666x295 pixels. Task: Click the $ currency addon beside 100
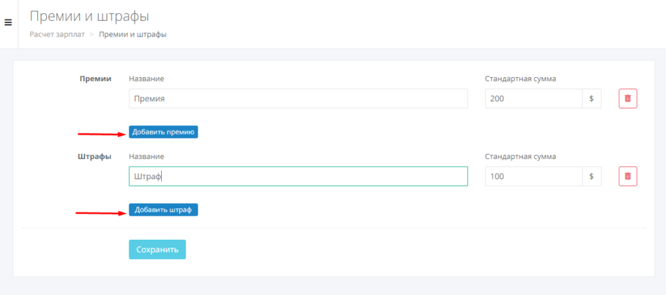point(591,176)
